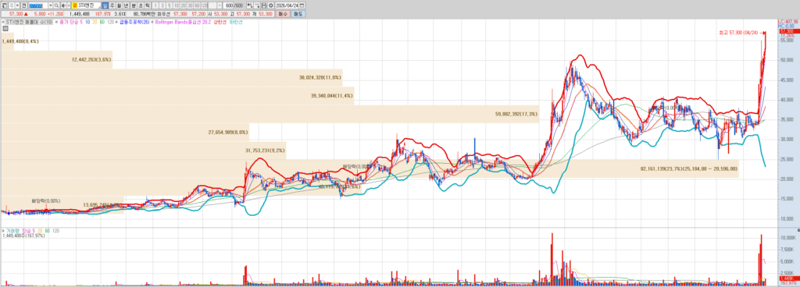Viewport: 800px width, 287px height.
Task: Click the magnifier stock search icon
Action: (56, 5)
